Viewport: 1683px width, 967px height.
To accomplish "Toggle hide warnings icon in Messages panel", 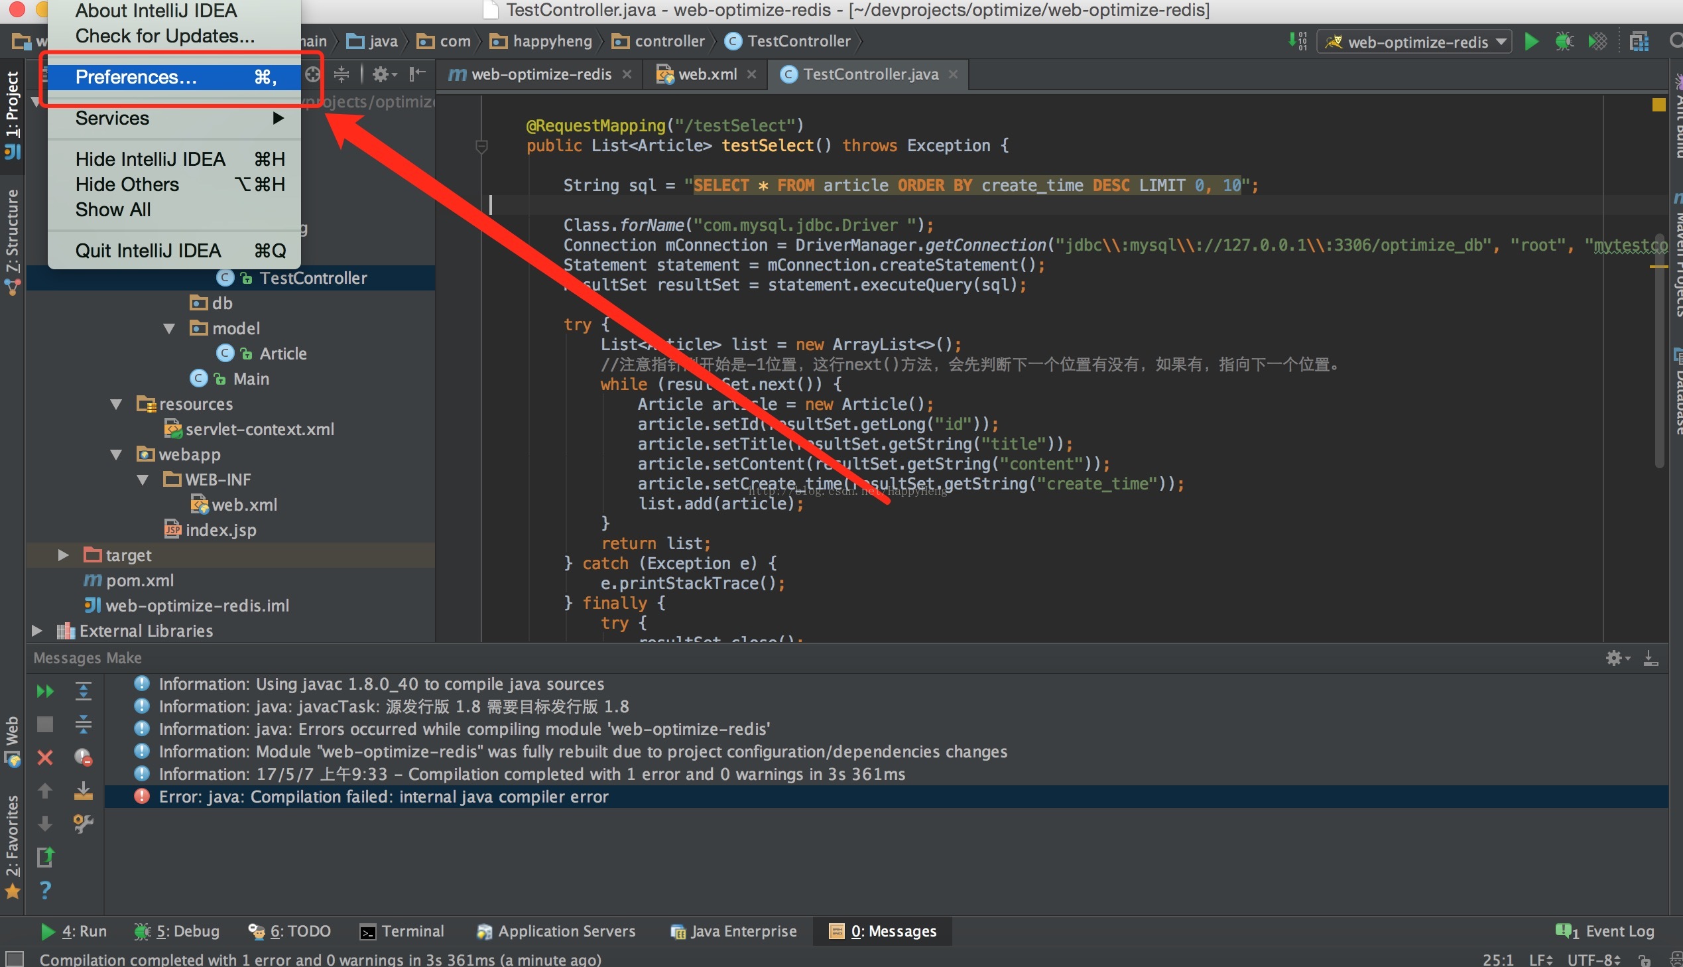I will tap(84, 757).
